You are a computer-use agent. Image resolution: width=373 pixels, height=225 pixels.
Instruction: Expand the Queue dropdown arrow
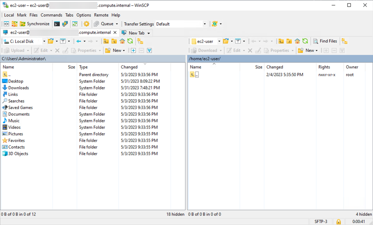(x=117, y=24)
